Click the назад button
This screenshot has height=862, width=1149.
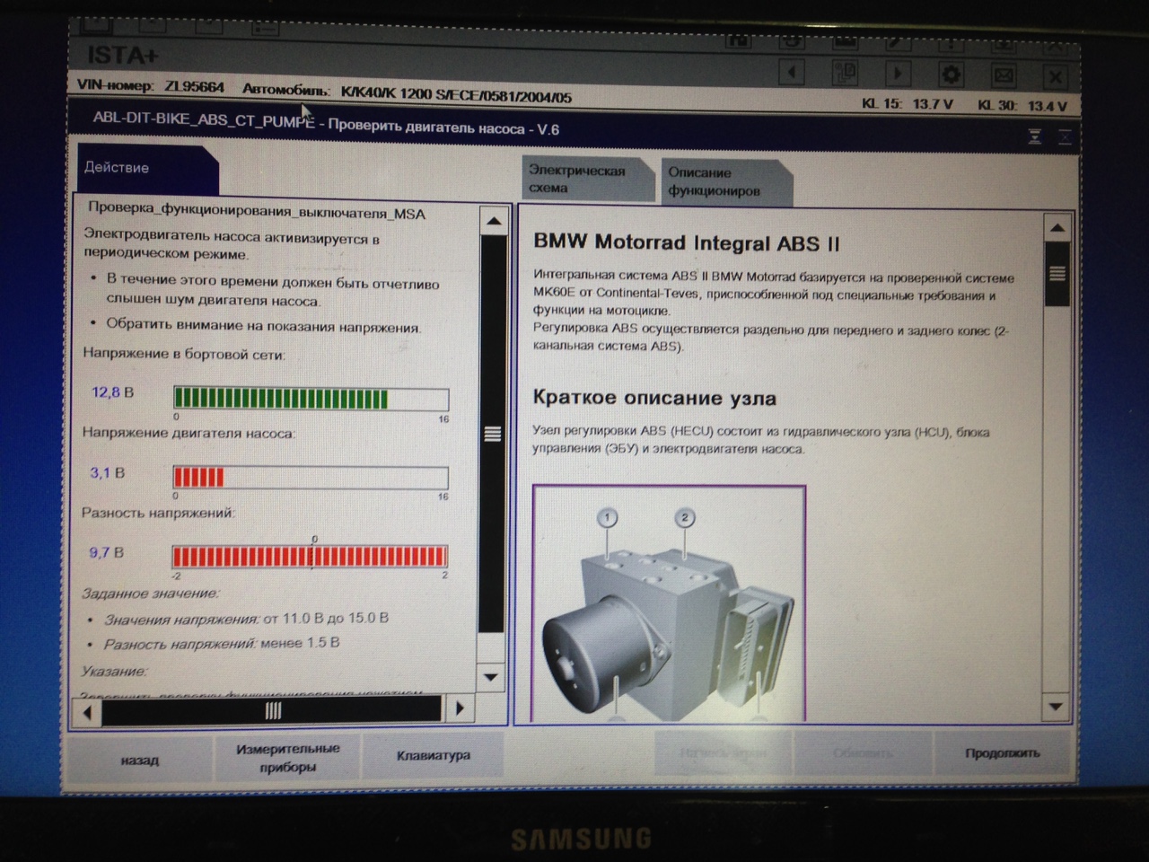[x=139, y=761]
